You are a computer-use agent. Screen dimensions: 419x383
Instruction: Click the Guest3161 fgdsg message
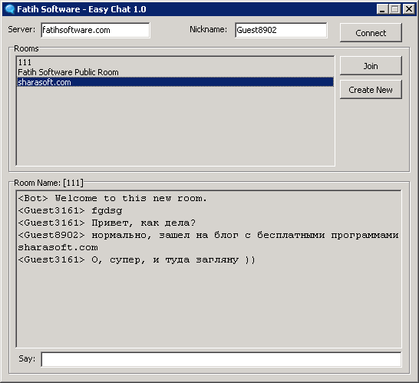click(70, 210)
